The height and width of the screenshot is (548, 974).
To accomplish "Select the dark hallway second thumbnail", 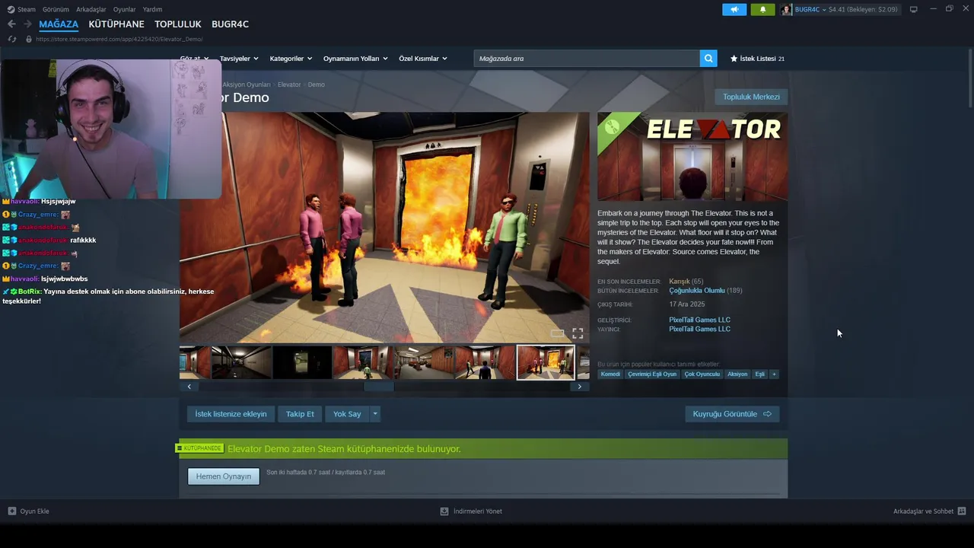I will pyautogui.click(x=241, y=362).
